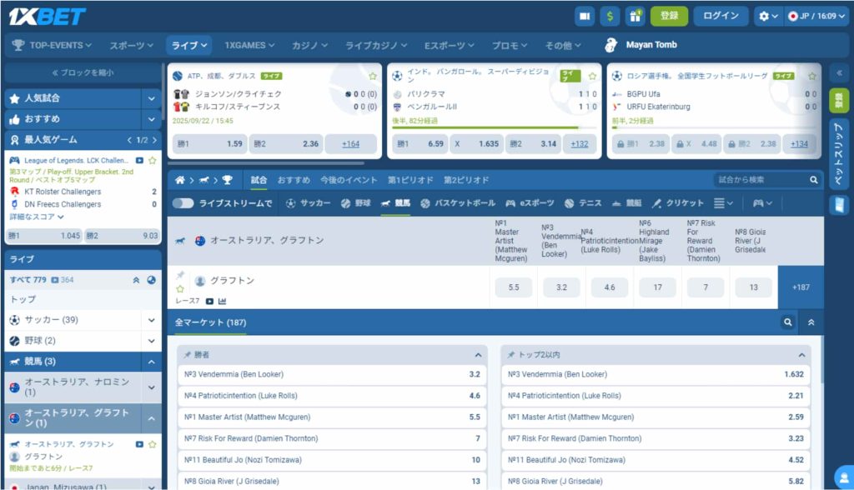This screenshot has width=854, height=490.
Task: Click the 試合から検索 search field
Action: (x=767, y=180)
